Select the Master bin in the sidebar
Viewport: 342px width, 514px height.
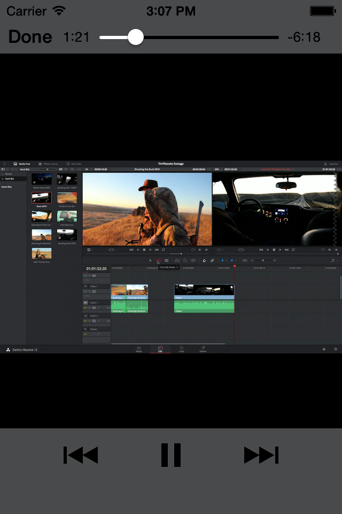pos(9,174)
